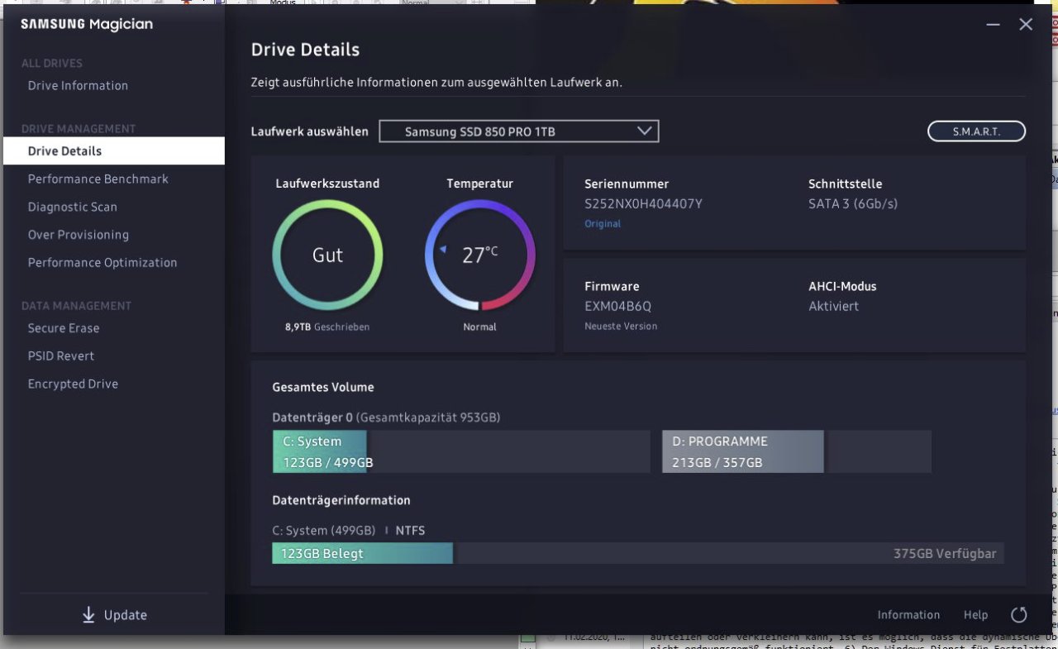Close the Samsung Magician window

1026,25
